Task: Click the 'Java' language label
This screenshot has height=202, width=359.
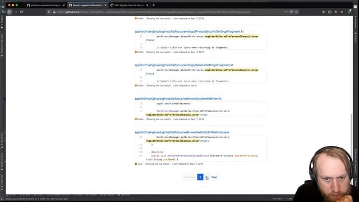Action: pyautogui.click(x=140, y=164)
